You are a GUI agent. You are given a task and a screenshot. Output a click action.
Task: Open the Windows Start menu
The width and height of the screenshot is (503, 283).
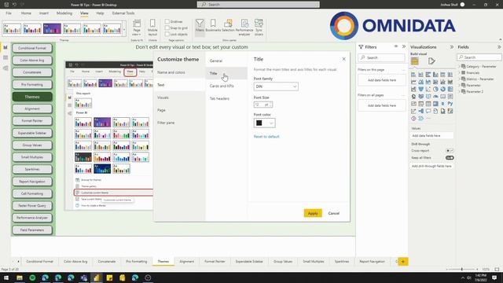click(6, 277)
